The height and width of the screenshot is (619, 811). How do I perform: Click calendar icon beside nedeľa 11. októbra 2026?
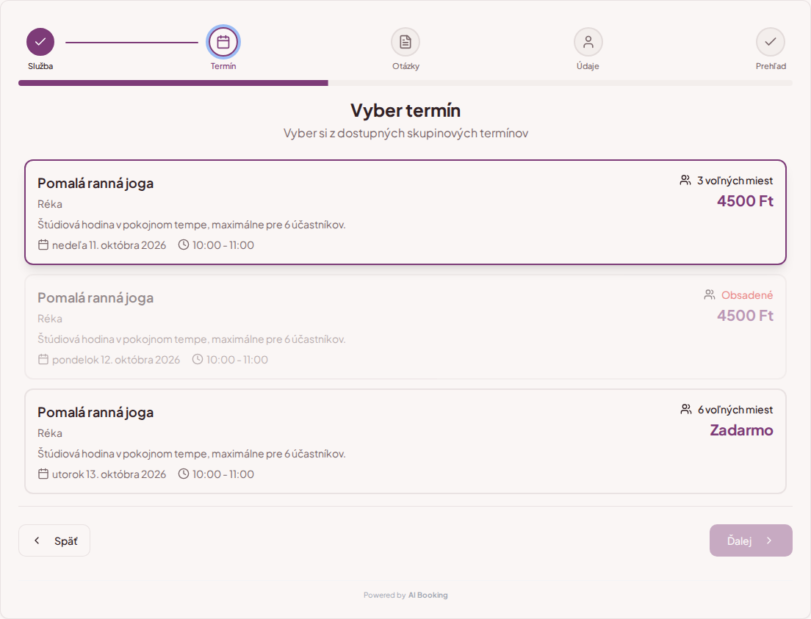coord(43,245)
